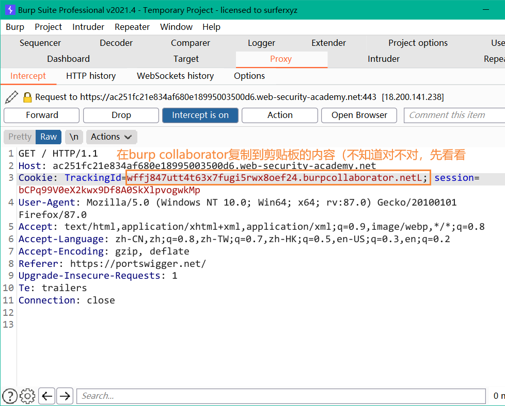505x406 pixels.
Task: Click the Accept-Language header line
Action: (234, 239)
